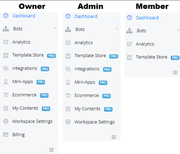Click the My Contents document icon in Admin panel
The height and width of the screenshot is (154, 180).
[x=68, y=109]
